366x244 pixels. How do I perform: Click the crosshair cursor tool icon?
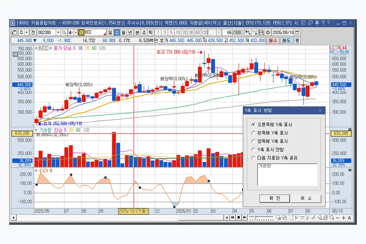pos(296,217)
